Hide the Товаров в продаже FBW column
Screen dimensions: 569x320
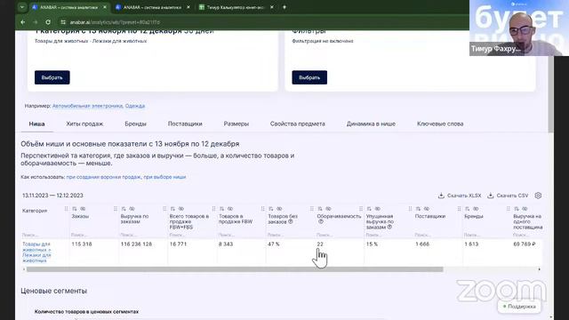[230, 209]
